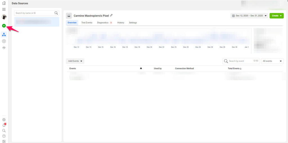Image resolution: width=288 pixels, height=143 pixels.
Task: Open the Partner Integrations handshake icon
Action: [4, 48]
